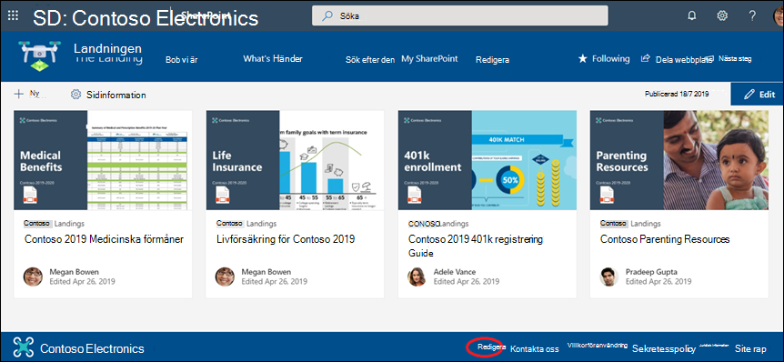Screen dimensions: 784x362
Task: Click the notifications bell icon
Action: point(692,15)
